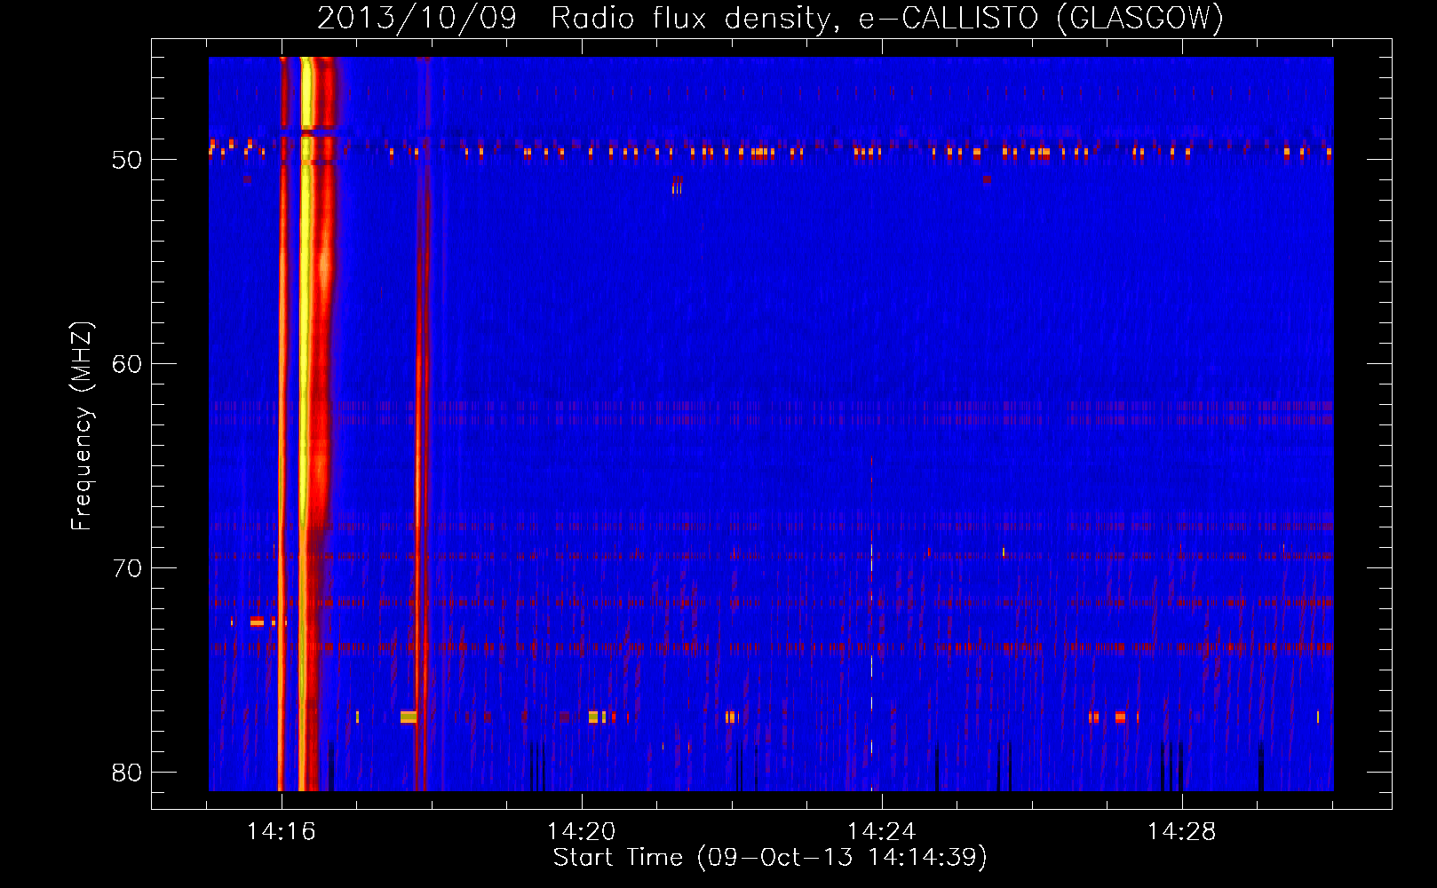
Task: Click the 'Frequency (MHZ)' axis label
Action: (82, 425)
